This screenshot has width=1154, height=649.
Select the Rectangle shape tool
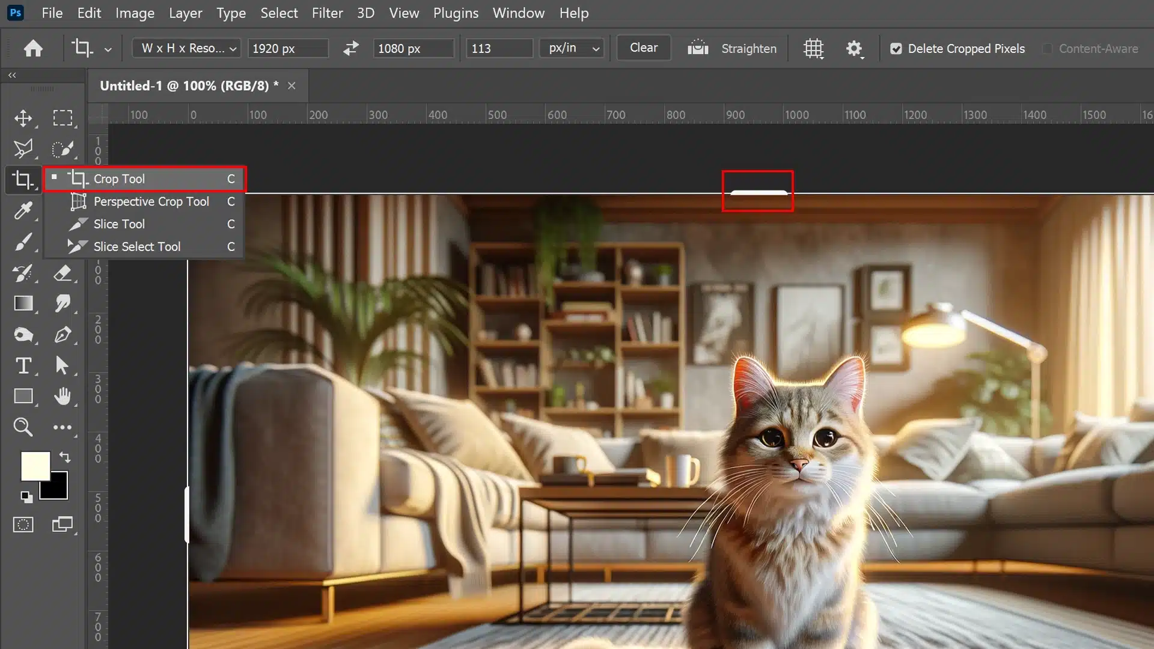(x=23, y=396)
